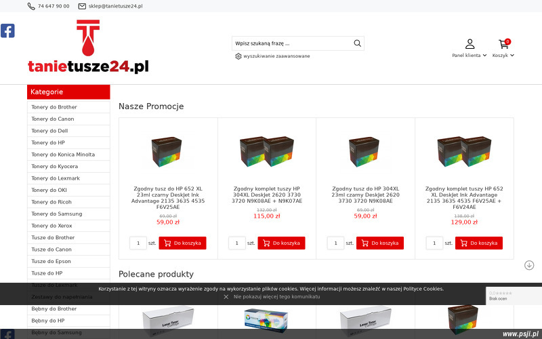Click quantity field for HP 304XL czarny
Image resolution: width=542 pixels, height=339 pixels.
pos(335,243)
